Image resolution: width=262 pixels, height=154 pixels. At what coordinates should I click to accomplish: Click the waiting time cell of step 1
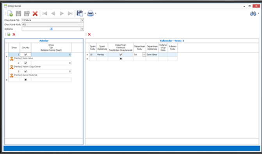51,55
